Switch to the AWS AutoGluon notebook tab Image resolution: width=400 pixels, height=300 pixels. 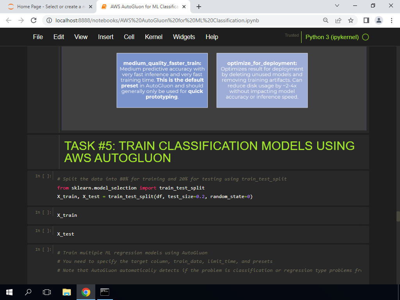point(143,7)
